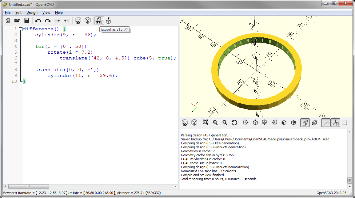Zoom in using the viewport magnifier plus icon
355x198 pixels.
click(215, 123)
